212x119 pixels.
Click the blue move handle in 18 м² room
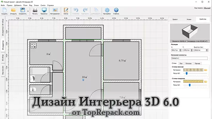pyautogui.click(x=83, y=80)
